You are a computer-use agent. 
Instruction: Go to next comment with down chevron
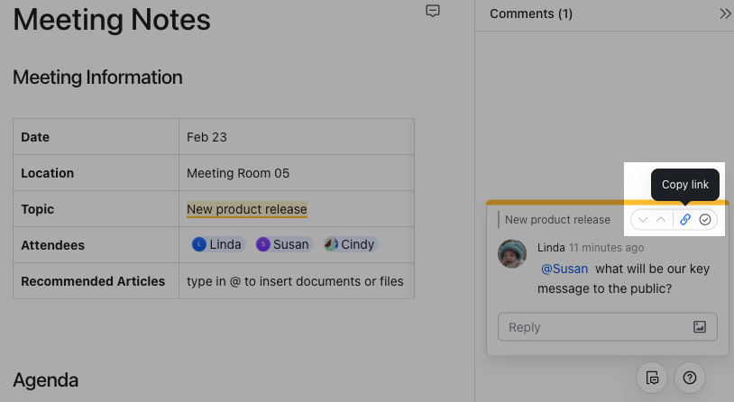(644, 219)
